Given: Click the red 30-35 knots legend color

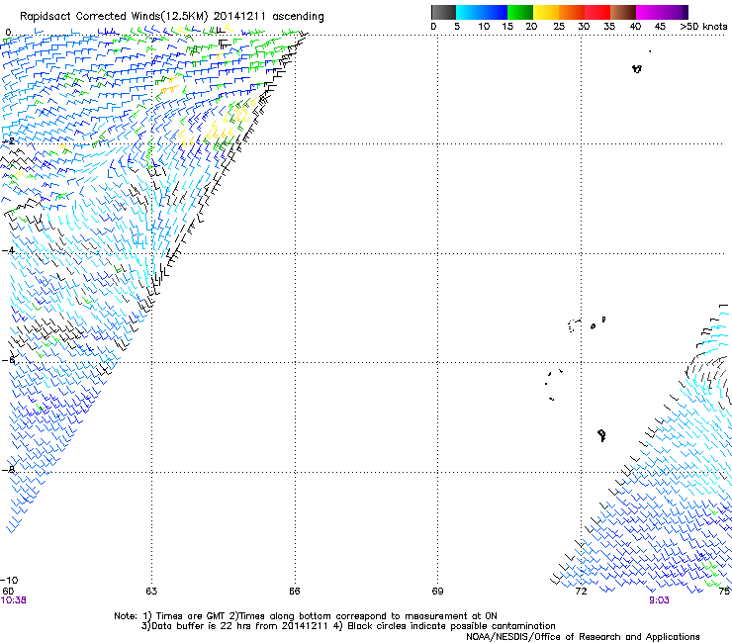Looking at the screenshot, I should pos(597,12).
